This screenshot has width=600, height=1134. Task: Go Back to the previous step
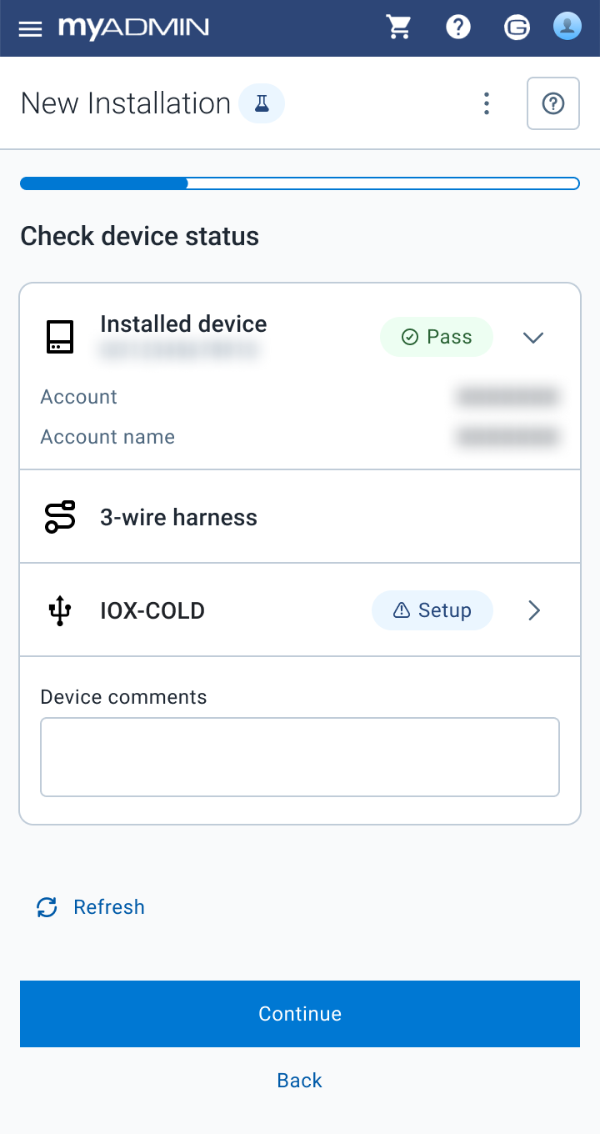[299, 1081]
